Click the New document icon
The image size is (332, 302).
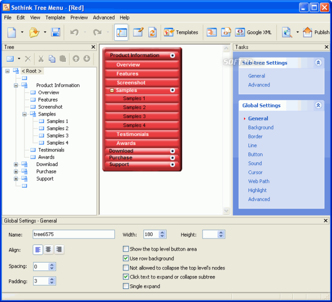point(11,32)
